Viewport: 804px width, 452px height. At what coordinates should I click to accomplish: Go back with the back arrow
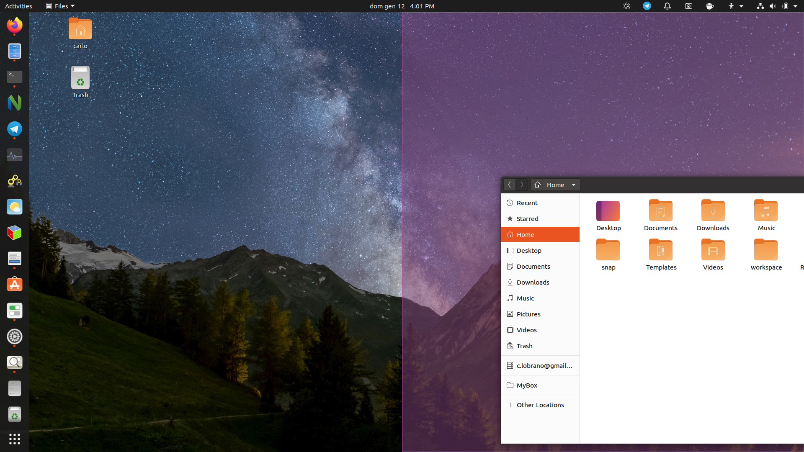(509, 185)
